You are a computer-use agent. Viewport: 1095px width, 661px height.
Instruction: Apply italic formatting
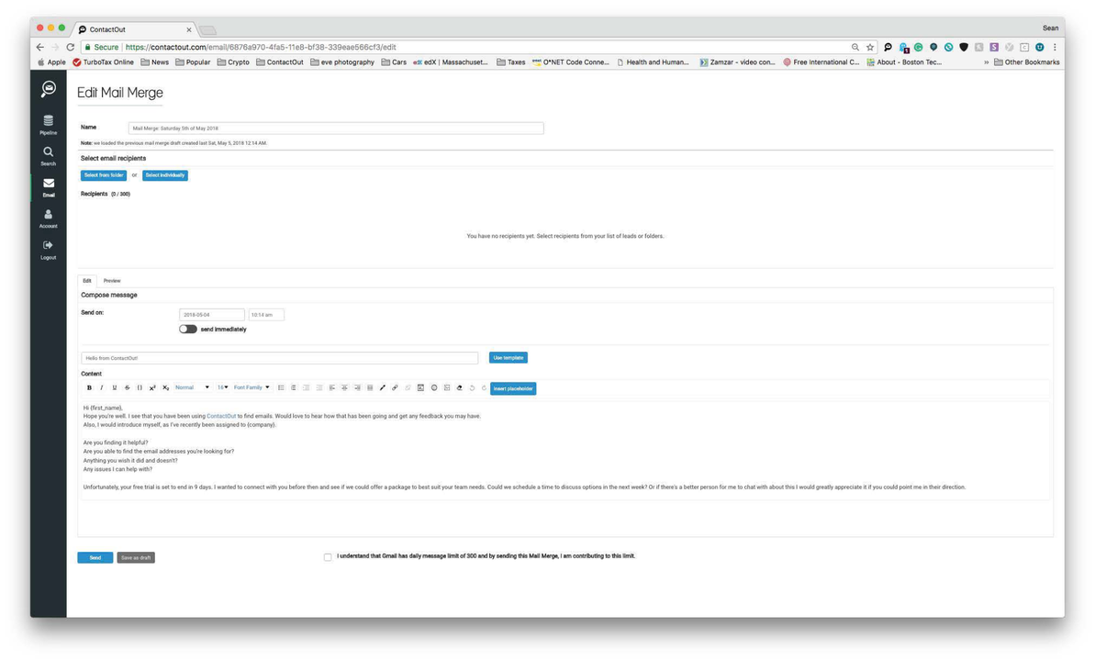point(101,387)
